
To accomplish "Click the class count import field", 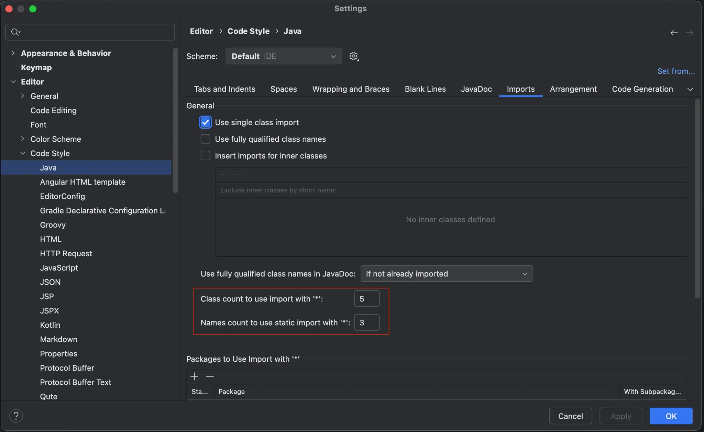I will (366, 299).
